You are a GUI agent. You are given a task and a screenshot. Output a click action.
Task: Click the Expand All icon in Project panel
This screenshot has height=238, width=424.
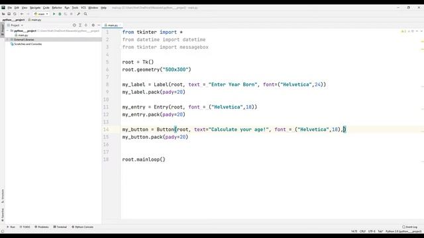[x=80, y=25]
